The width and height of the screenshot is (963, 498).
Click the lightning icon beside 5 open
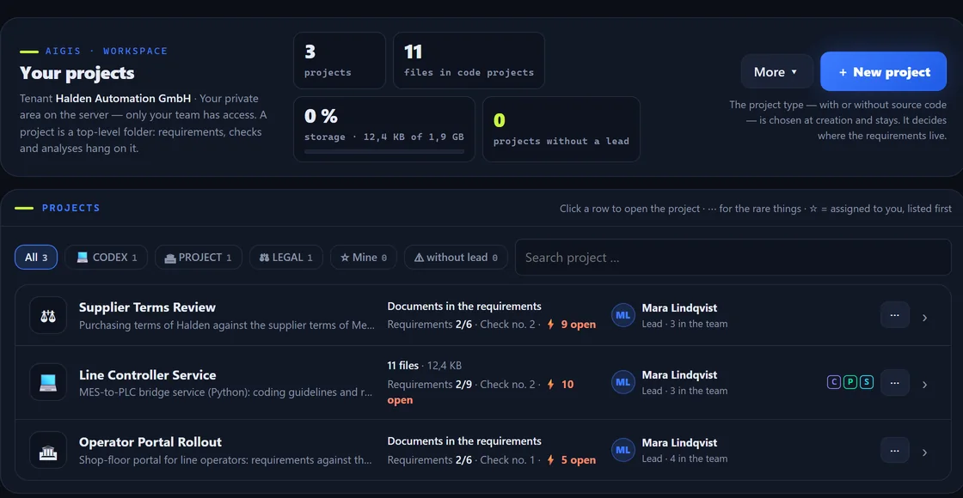551,459
